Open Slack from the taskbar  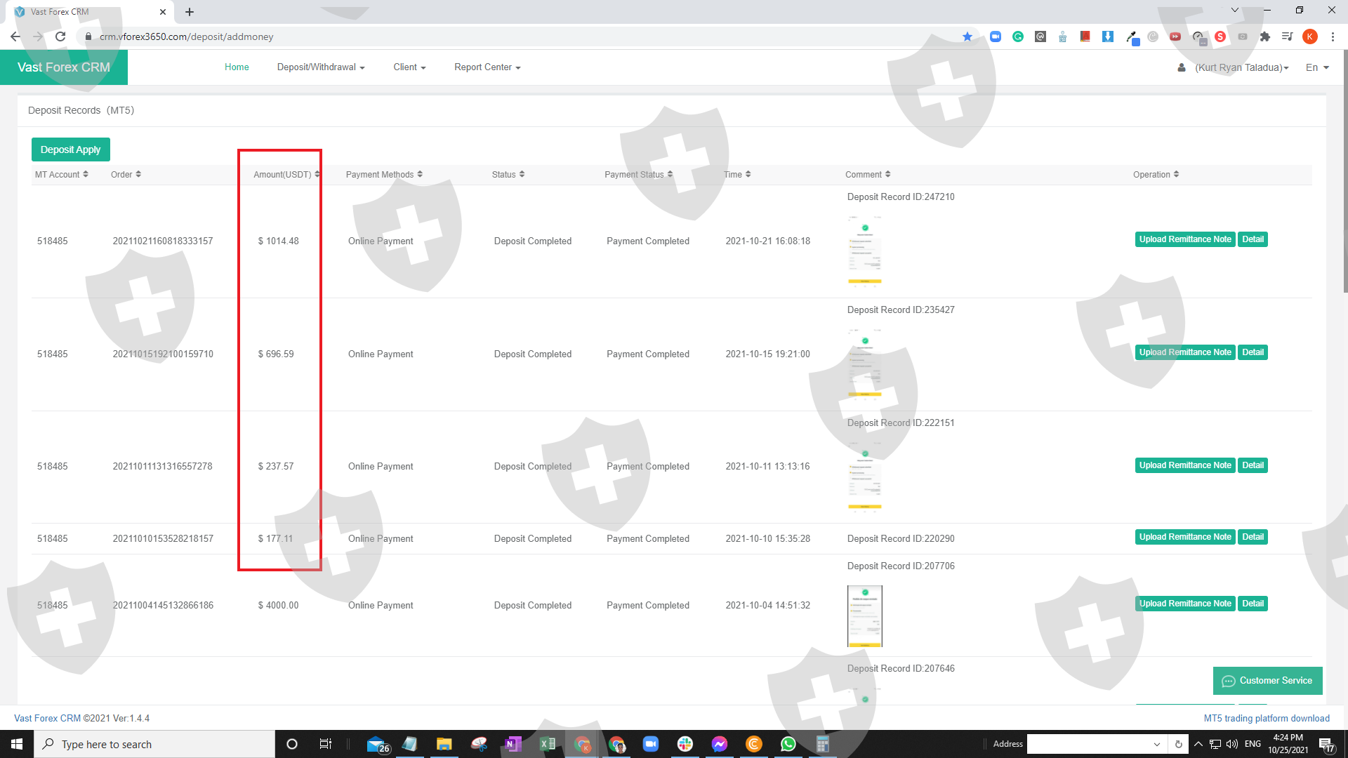(x=685, y=744)
